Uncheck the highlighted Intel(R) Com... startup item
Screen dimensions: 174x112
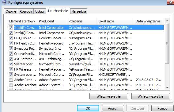[x=11, y=28]
